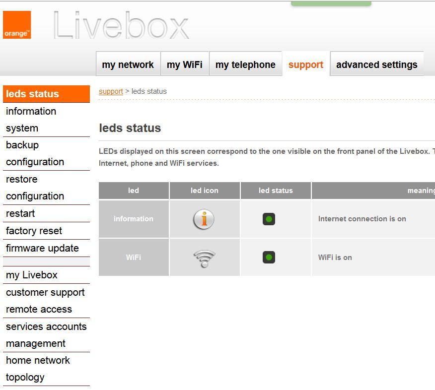Select the support tab
The width and height of the screenshot is (435, 390).
306,64
